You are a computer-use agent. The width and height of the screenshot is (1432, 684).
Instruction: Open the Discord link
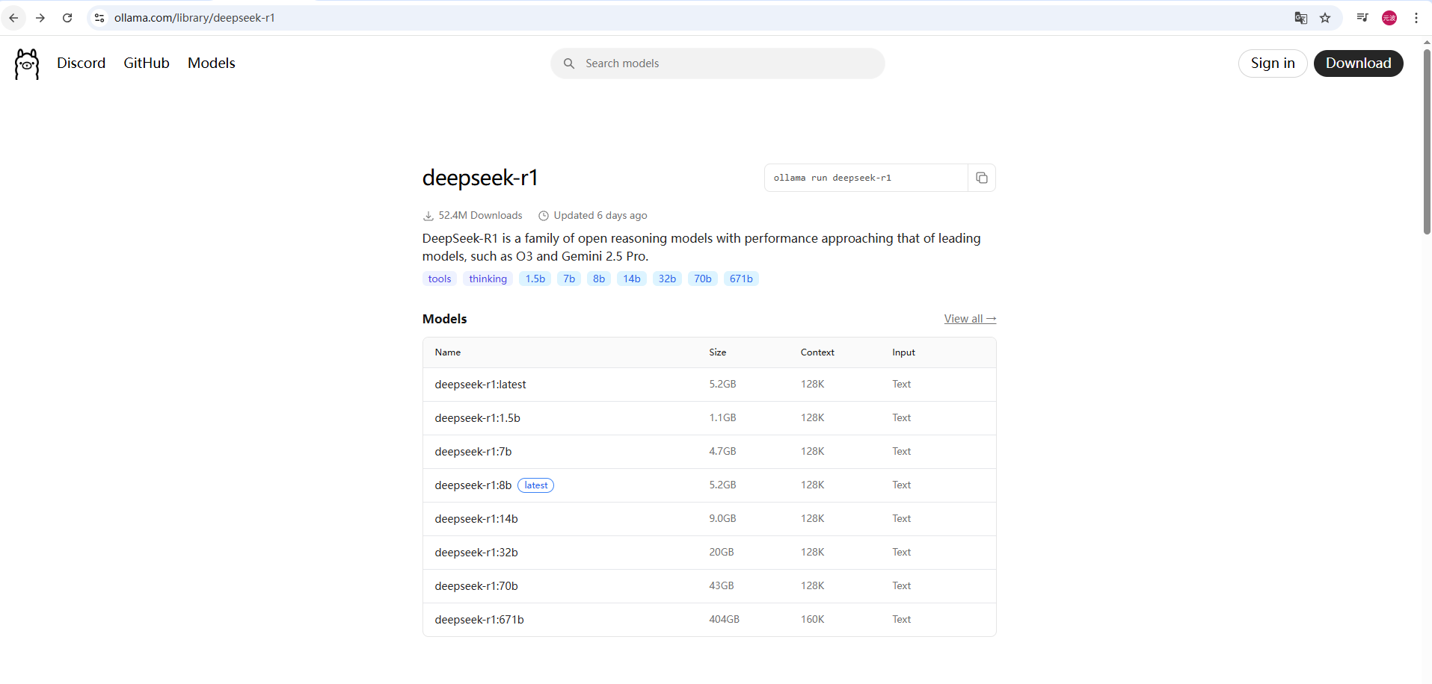pyautogui.click(x=82, y=63)
